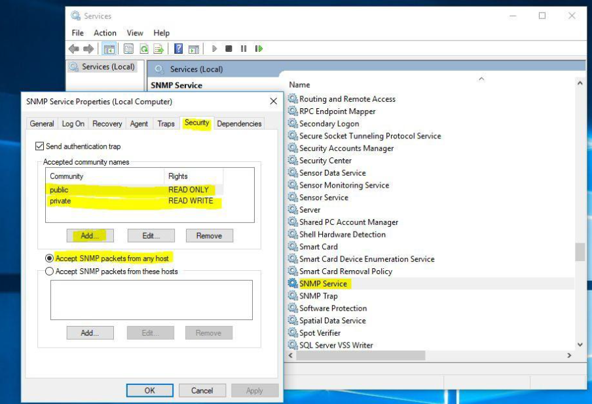Close the SNMP Service Properties dialog
592x404 pixels.
pos(274,102)
